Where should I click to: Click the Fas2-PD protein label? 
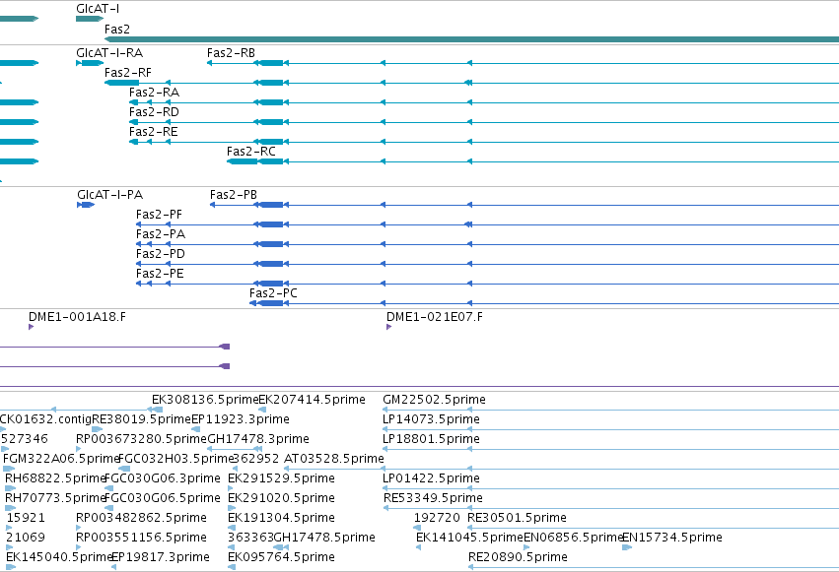[x=161, y=254]
